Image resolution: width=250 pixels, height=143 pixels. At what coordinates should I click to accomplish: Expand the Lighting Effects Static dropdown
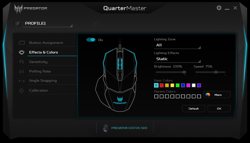pos(177,59)
